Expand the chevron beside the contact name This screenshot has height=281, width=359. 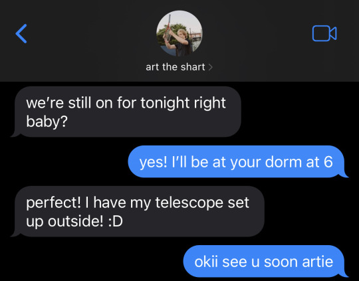click(x=210, y=67)
